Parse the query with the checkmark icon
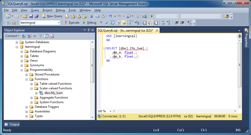 107,23
